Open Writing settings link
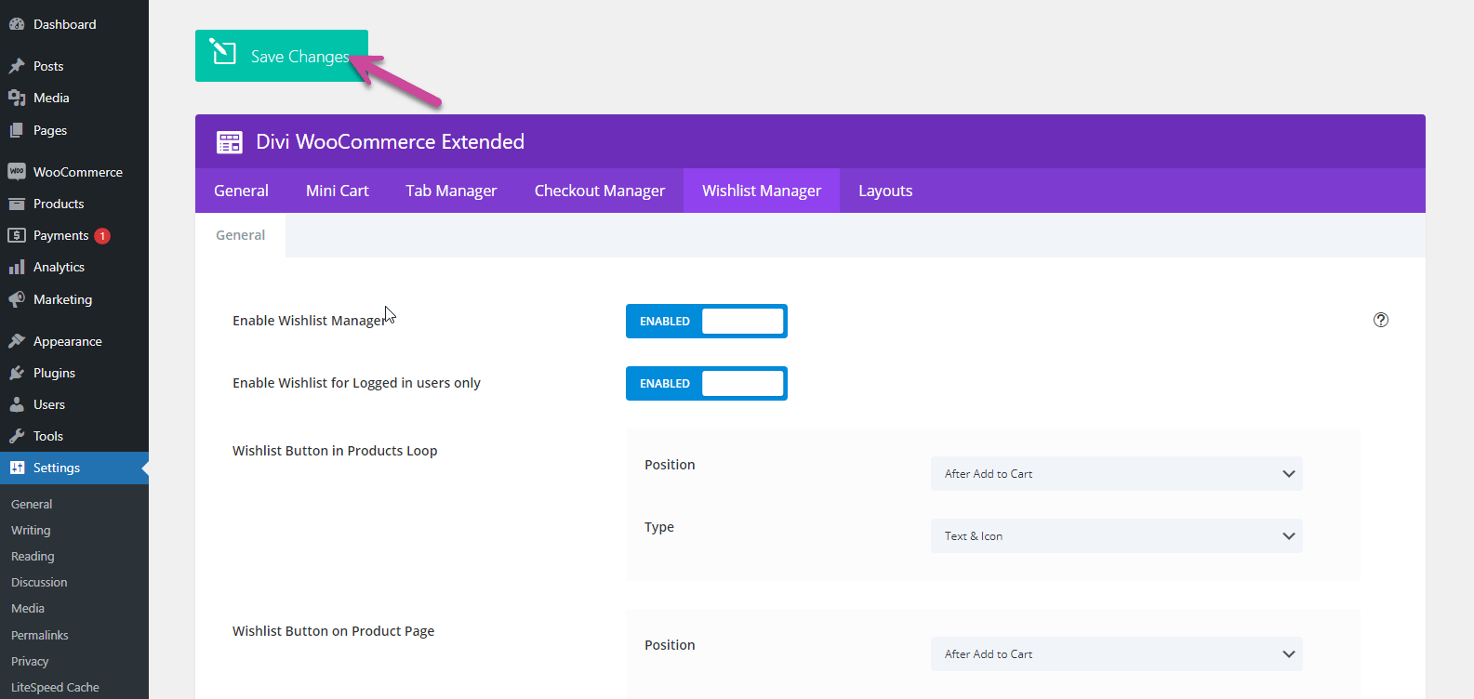This screenshot has width=1474, height=699. pos(31,530)
